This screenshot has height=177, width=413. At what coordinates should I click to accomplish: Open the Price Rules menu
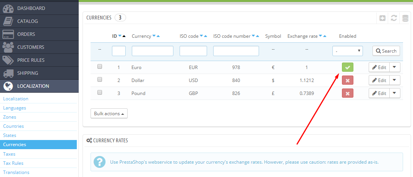[31, 60]
